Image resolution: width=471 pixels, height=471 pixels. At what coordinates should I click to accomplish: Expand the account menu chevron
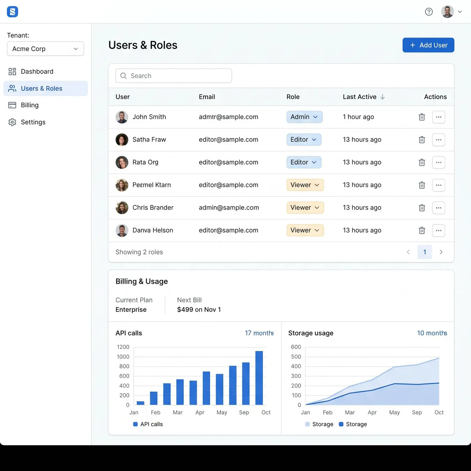click(x=460, y=12)
